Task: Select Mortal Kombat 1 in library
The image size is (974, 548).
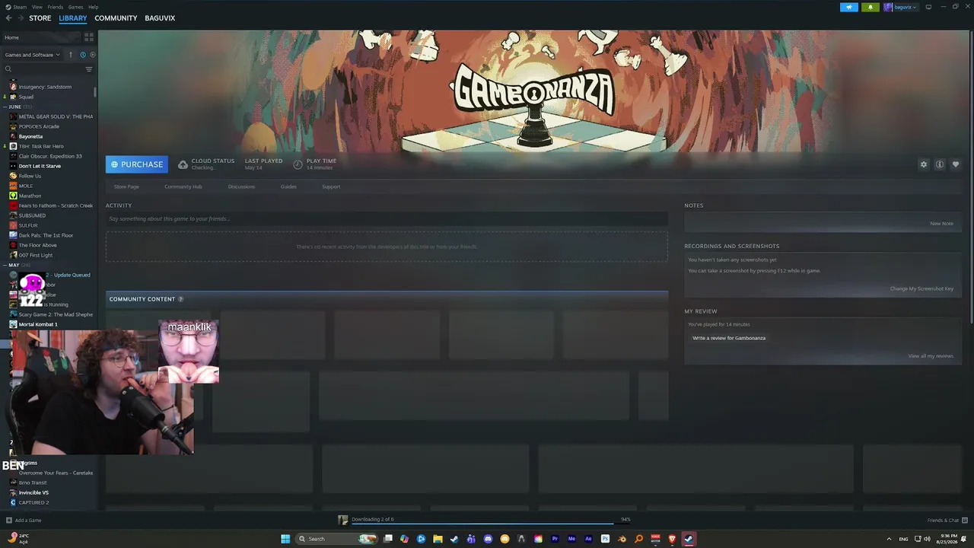Action: pos(38,324)
